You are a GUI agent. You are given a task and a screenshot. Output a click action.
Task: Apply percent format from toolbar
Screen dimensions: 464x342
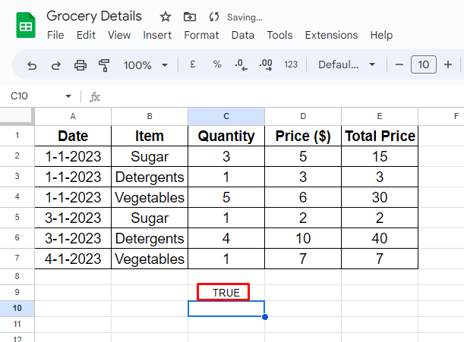(x=216, y=64)
